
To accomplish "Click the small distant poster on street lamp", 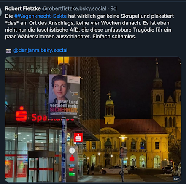I will coord(123,152).
